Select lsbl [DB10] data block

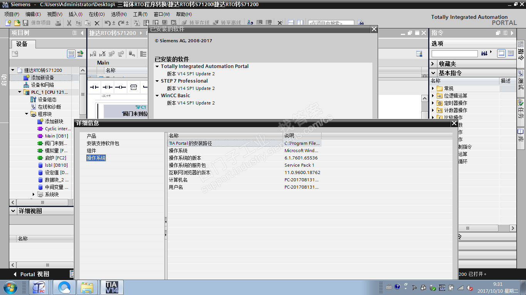click(56, 165)
